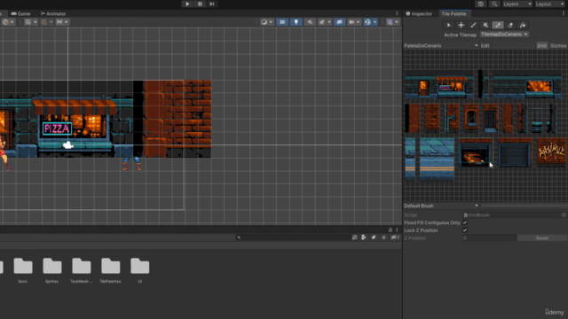
Task: Toggle the palette Gizmos button
Action: (x=558, y=45)
